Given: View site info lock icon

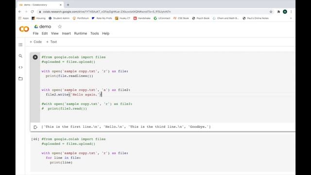Looking at the screenshot, I should [x=40, y=12].
